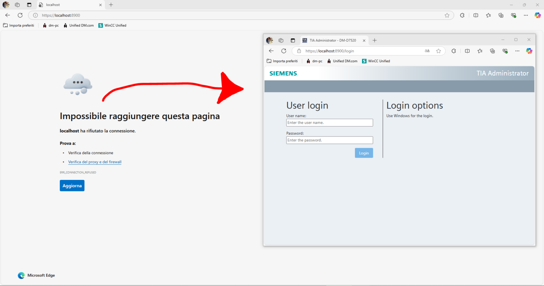Open Favorites list in TIA Administrator window
This screenshot has width=544, height=286.
(480, 51)
